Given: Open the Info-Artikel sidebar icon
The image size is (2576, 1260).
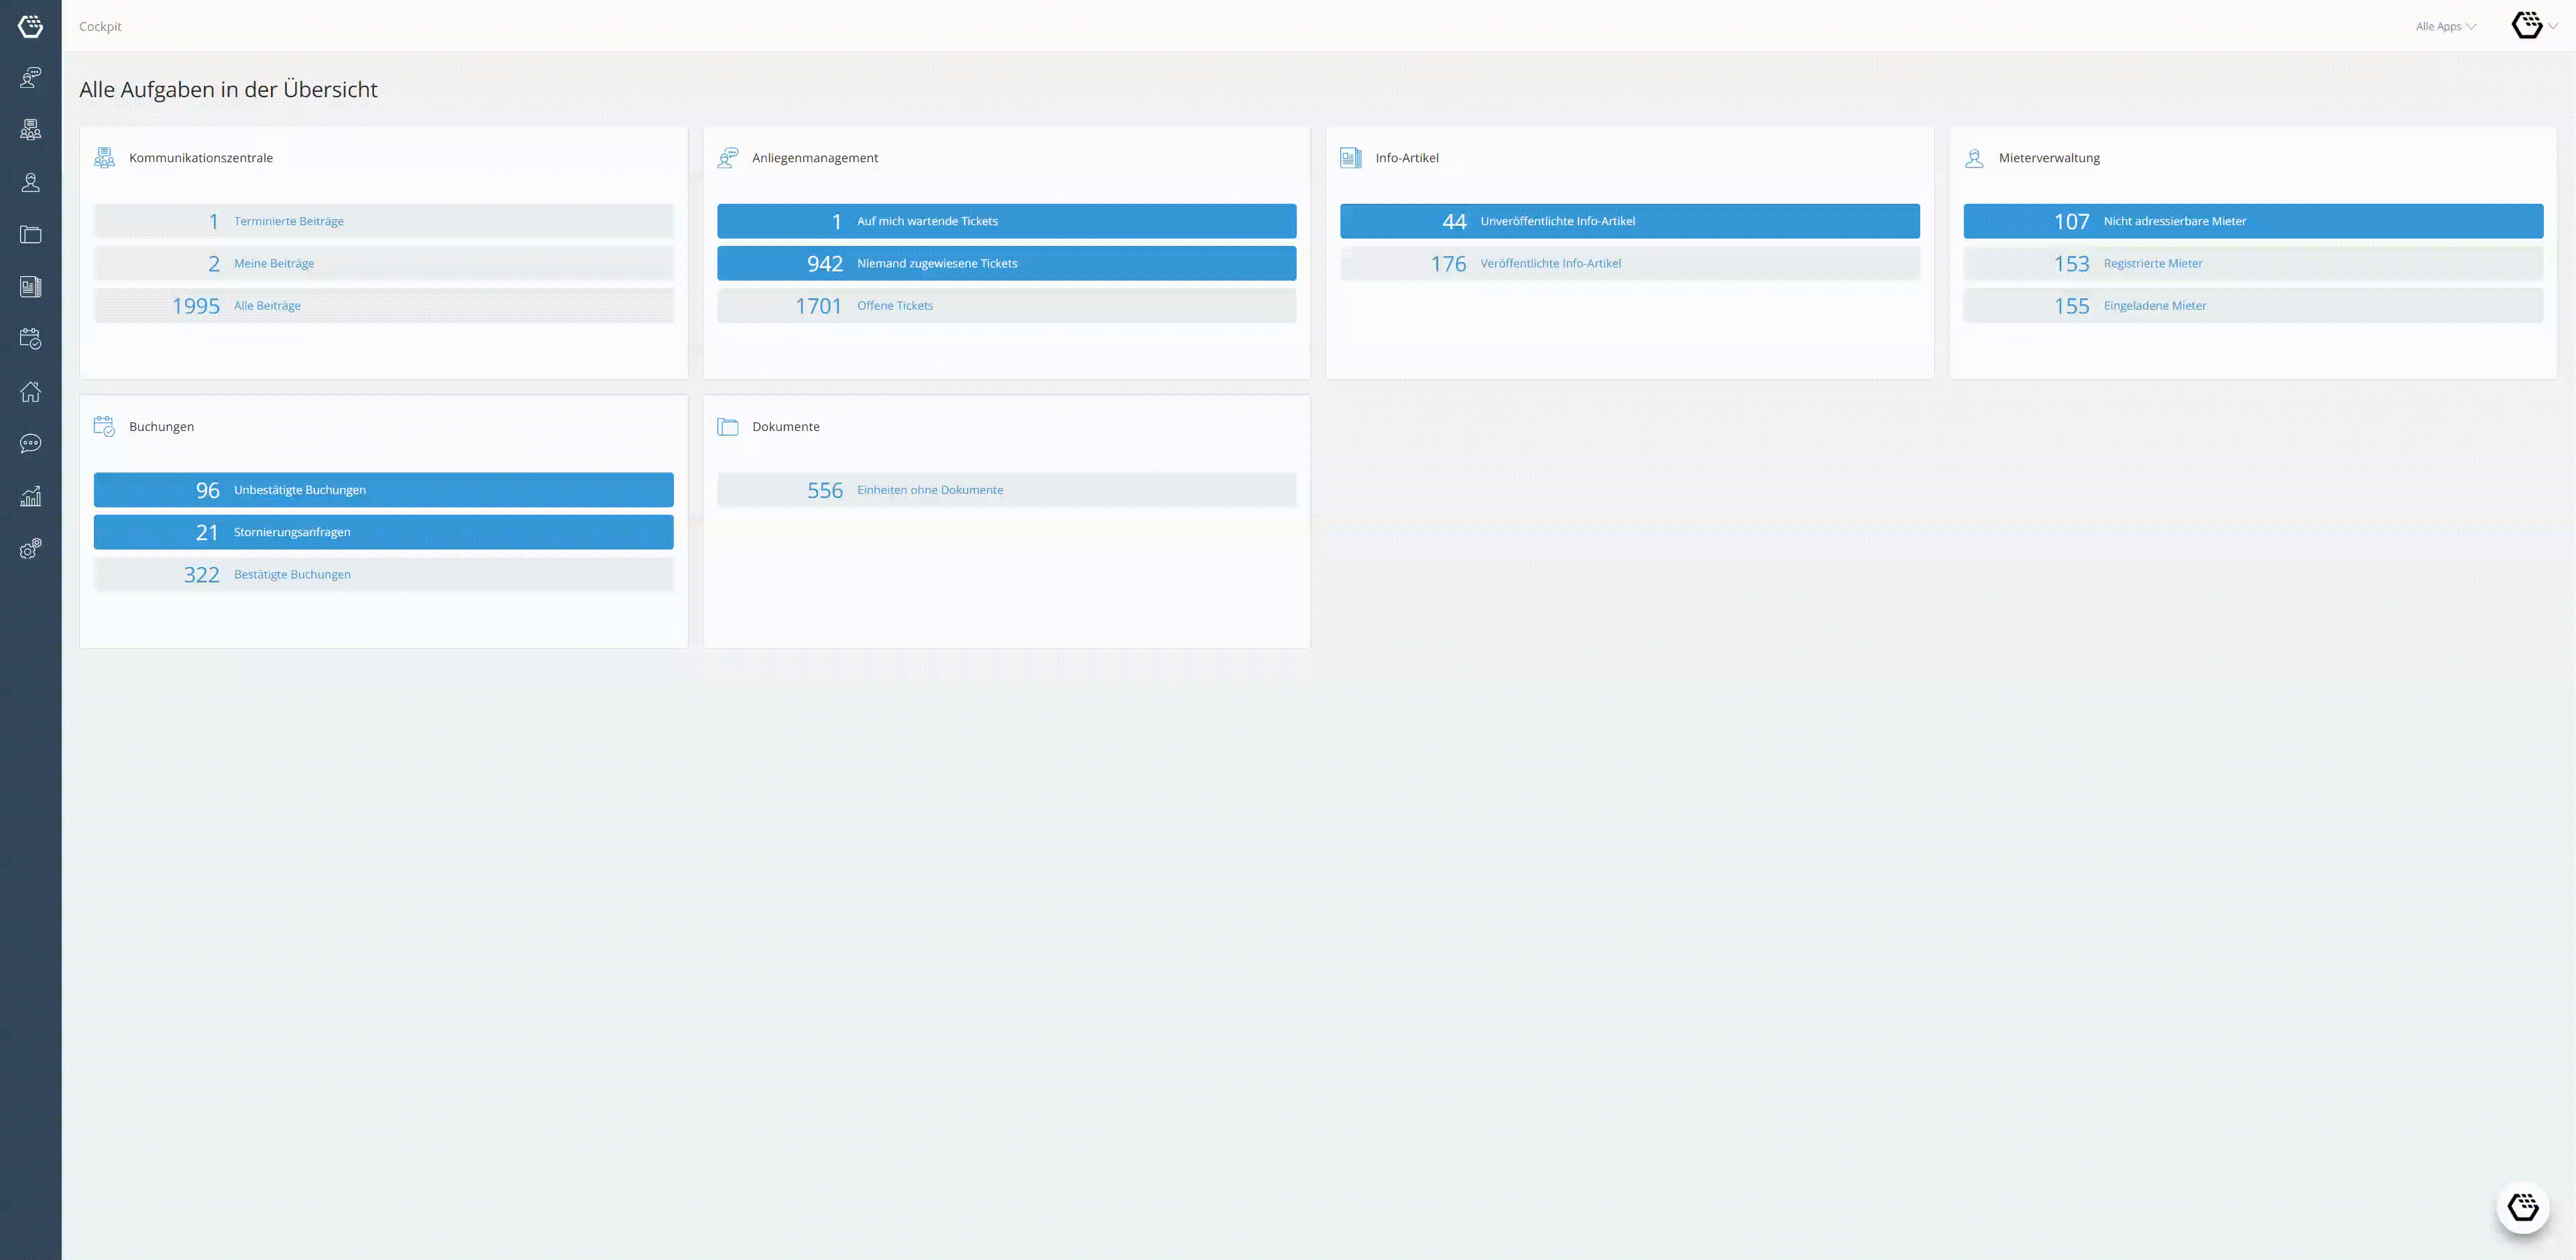Looking at the screenshot, I should point(30,287).
